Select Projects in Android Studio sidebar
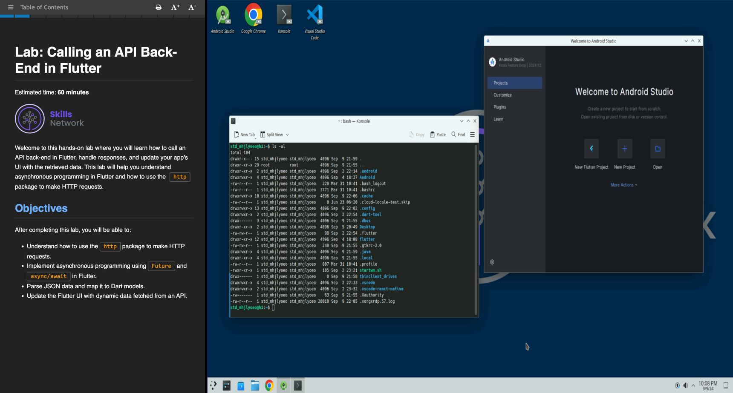The height and width of the screenshot is (393, 733). [515, 83]
